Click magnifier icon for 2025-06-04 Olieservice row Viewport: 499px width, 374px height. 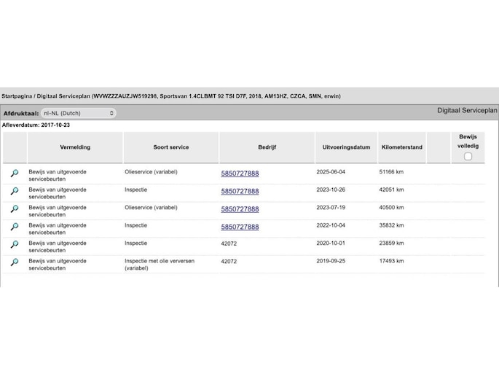pos(14,174)
